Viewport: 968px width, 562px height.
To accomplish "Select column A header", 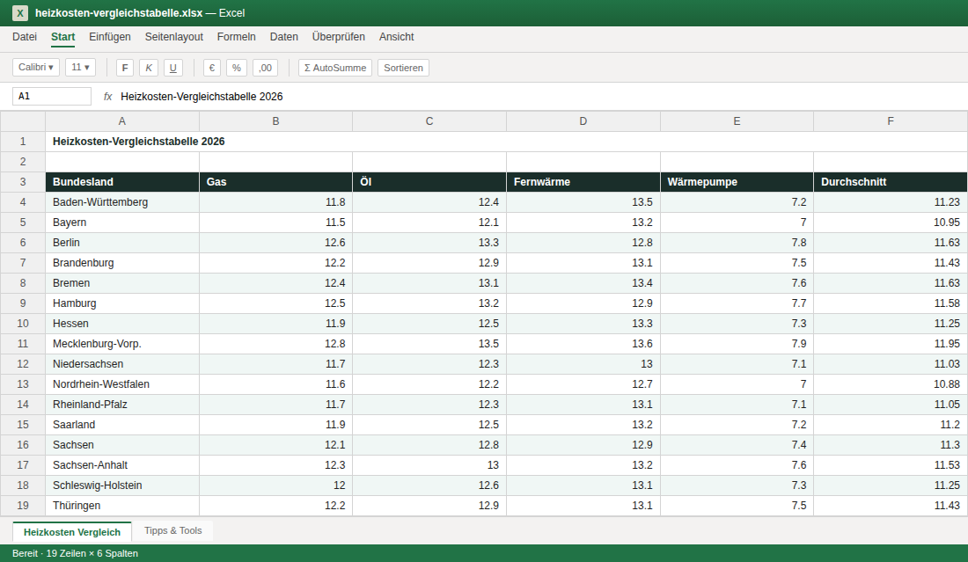I will click(122, 121).
